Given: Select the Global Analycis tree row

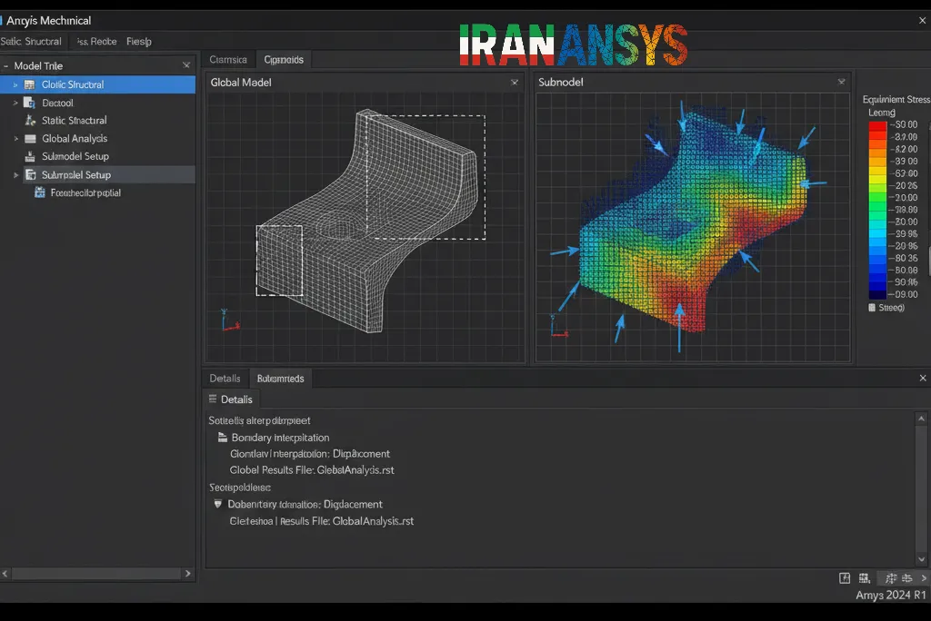Looking at the screenshot, I should tap(97, 139).
